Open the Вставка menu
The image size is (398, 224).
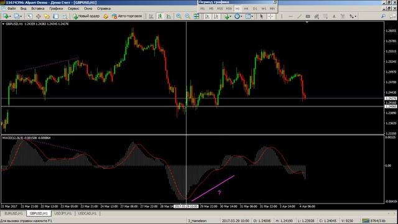(38, 8)
